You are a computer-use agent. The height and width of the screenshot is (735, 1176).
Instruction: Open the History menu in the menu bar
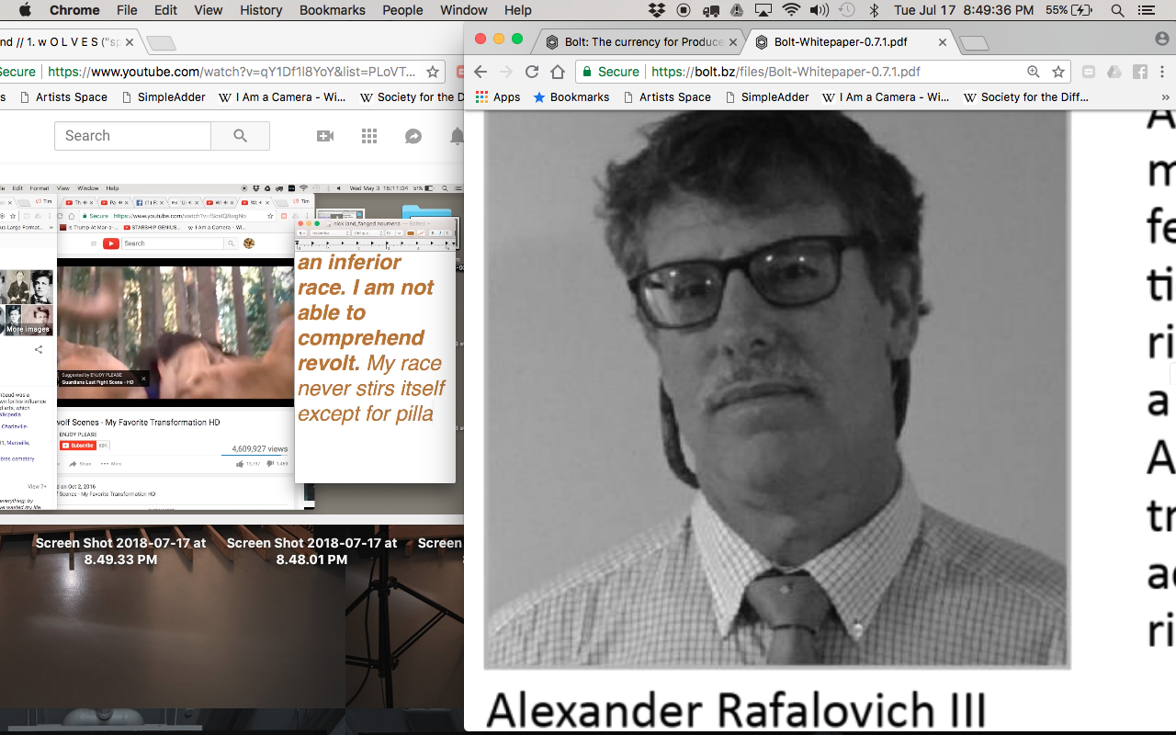point(260,10)
